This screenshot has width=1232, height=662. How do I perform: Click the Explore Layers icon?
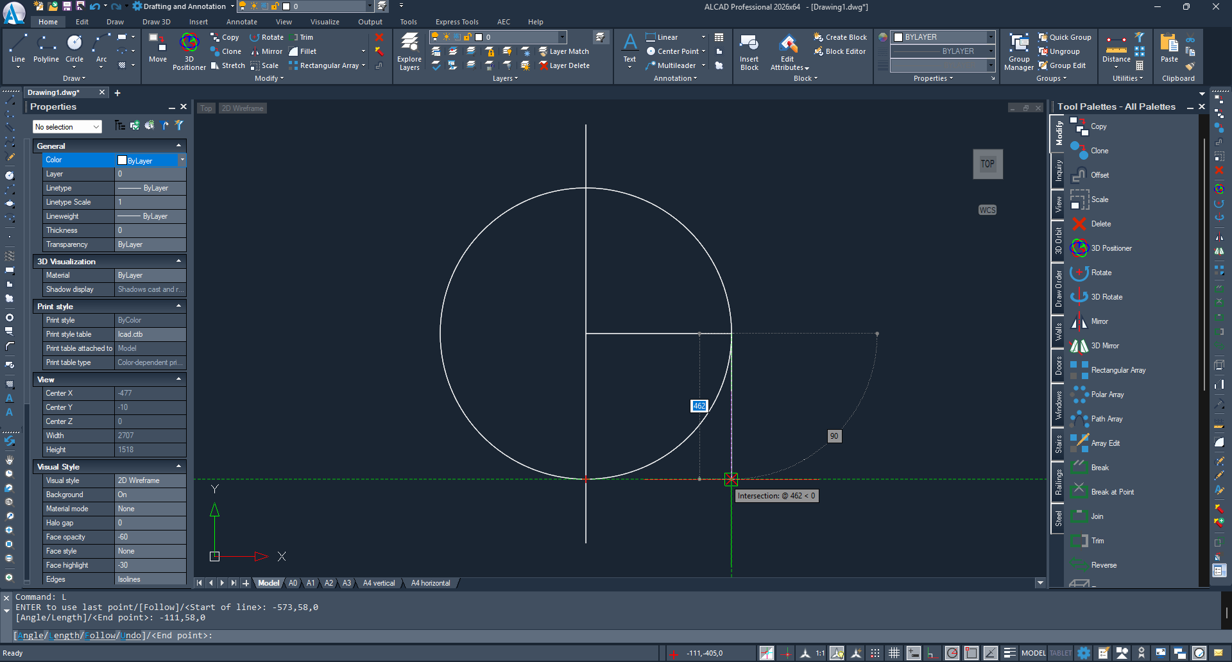[409, 50]
